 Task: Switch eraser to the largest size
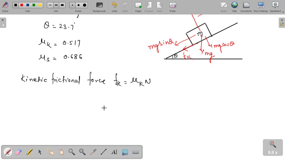pyautogui.click(x=85, y=5)
